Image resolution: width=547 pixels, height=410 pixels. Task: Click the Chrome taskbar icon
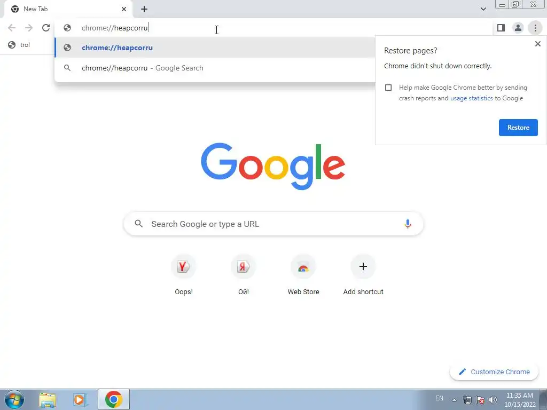point(113,399)
